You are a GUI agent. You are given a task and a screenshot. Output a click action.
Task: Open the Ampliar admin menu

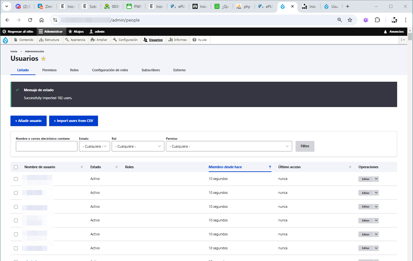coord(99,40)
